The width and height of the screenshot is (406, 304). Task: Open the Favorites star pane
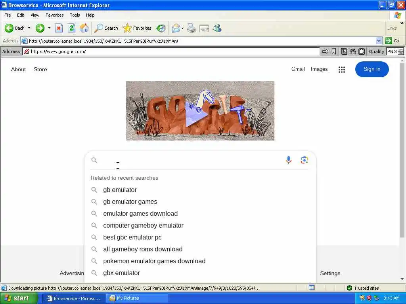point(137,28)
